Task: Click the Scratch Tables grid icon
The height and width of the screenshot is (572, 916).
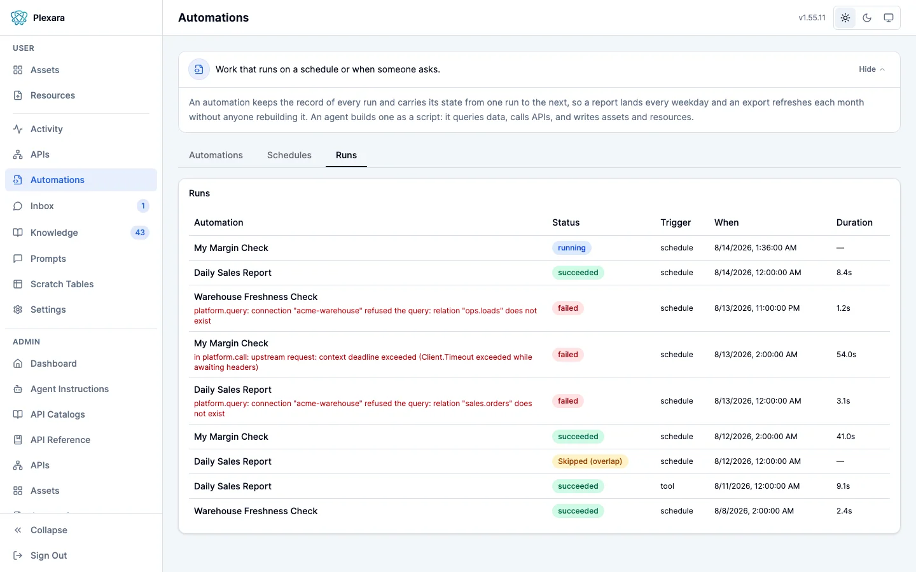Action: click(x=18, y=284)
